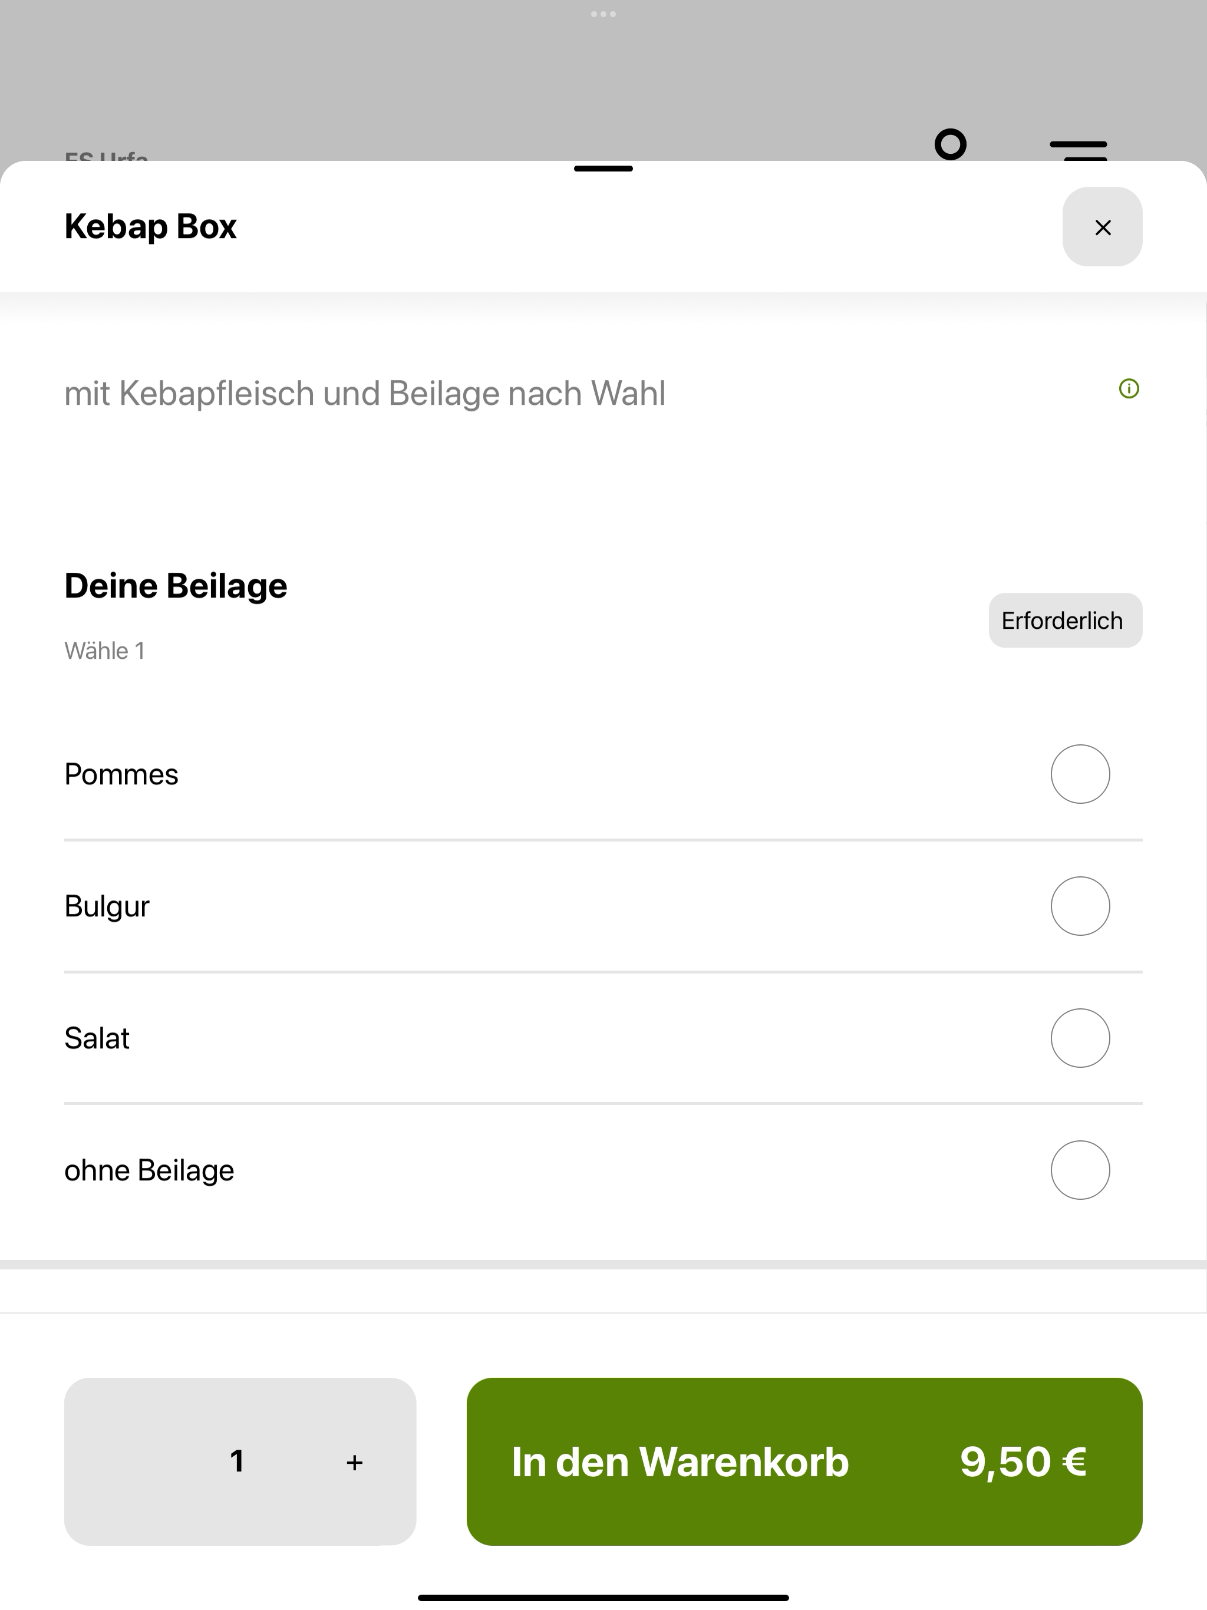1207x1610 pixels.
Task: Open the hamburger menu behind the sheet
Action: pyautogui.click(x=1078, y=150)
